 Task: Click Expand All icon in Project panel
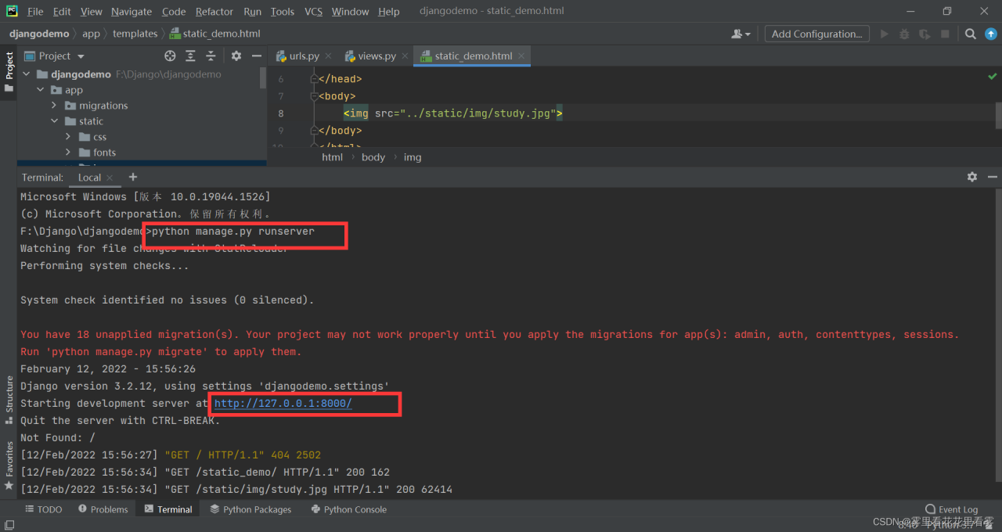point(190,56)
